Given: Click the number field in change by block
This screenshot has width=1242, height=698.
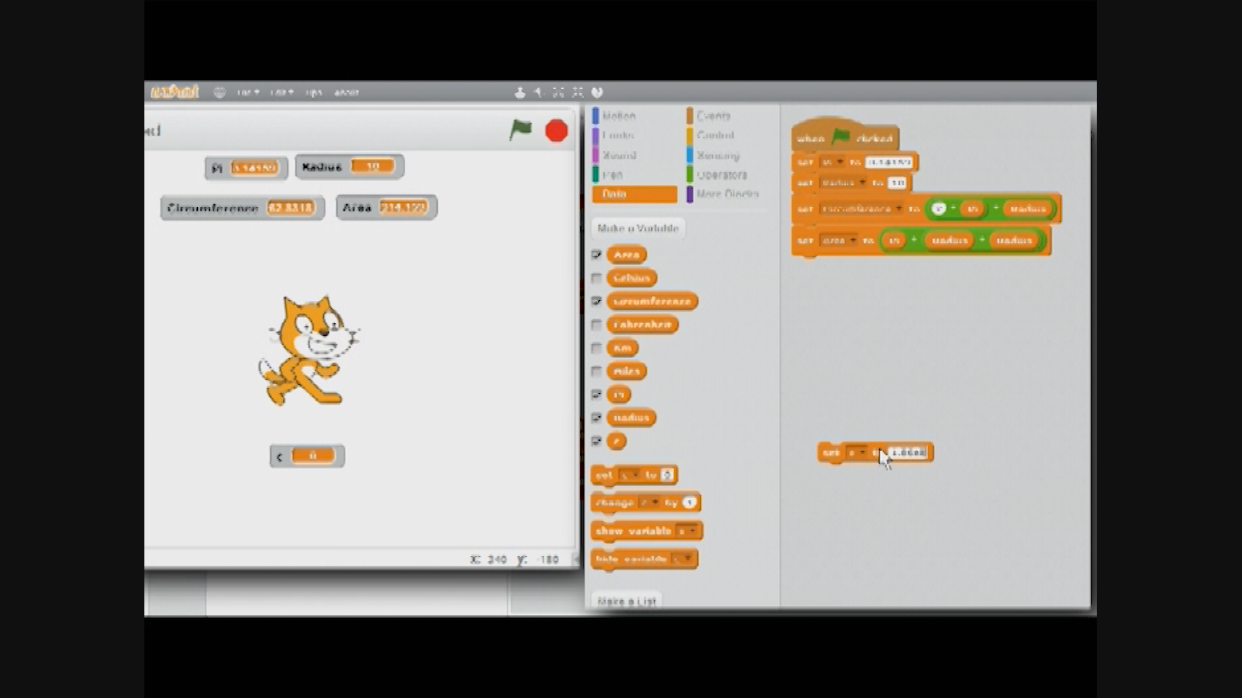Looking at the screenshot, I should (690, 502).
